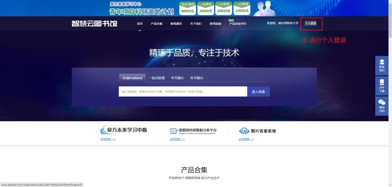Open the APP下载 download icon
The height and width of the screenshot is (187, 392).
click(382, 85)
